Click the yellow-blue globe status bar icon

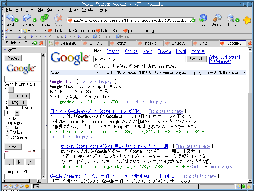click(x=238, y=186)
